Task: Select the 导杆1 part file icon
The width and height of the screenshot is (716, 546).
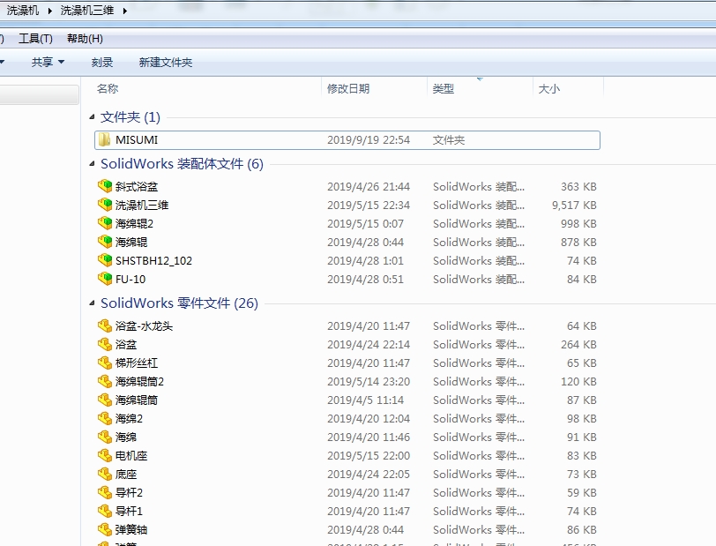Action: (x=105, y=511)
